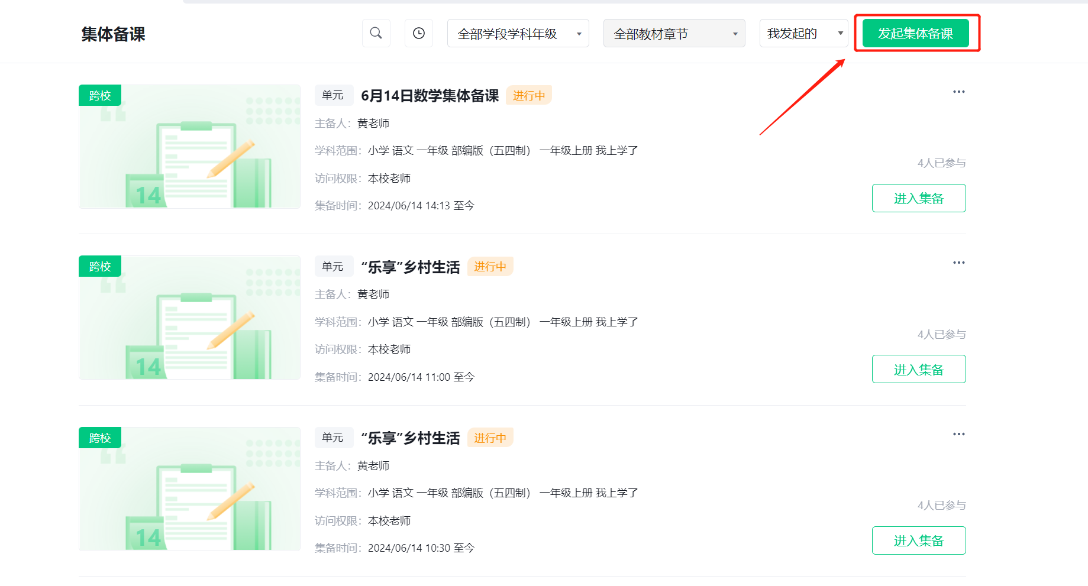Click 进入集备 for 6月14日数学集体备课
The image size is (1088, 586).
919,198
